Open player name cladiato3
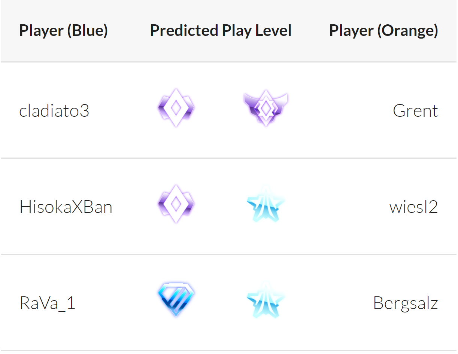 click(x=54, y=111)
